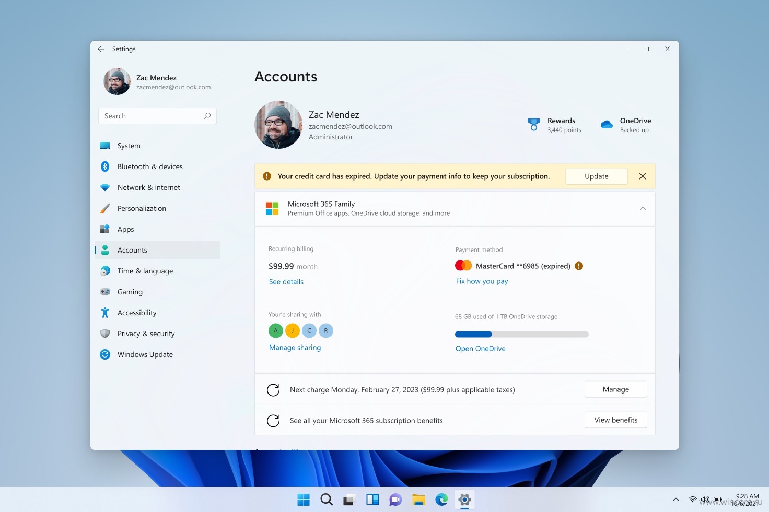The height and width of the screenshot is (512, 769).
Task: Go to Windows Update settings
Action: 157,354
